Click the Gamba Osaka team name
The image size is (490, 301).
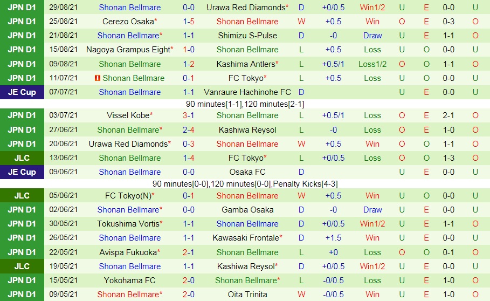[x=247, y=210]
